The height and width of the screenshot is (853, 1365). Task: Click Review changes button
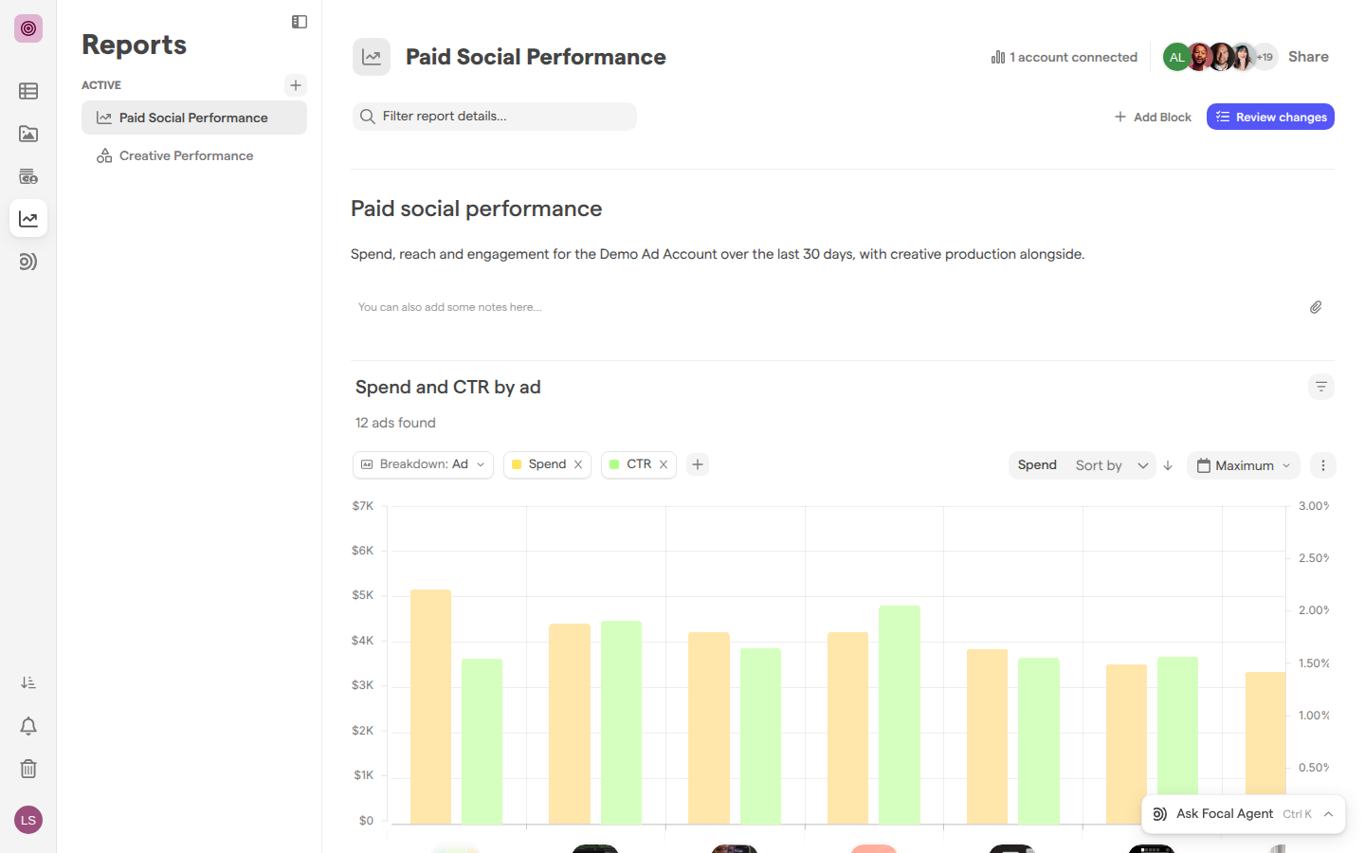(1270, 117)
